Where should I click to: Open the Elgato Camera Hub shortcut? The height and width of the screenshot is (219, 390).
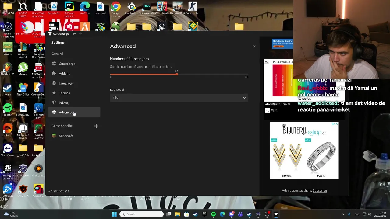click(8, 30)
